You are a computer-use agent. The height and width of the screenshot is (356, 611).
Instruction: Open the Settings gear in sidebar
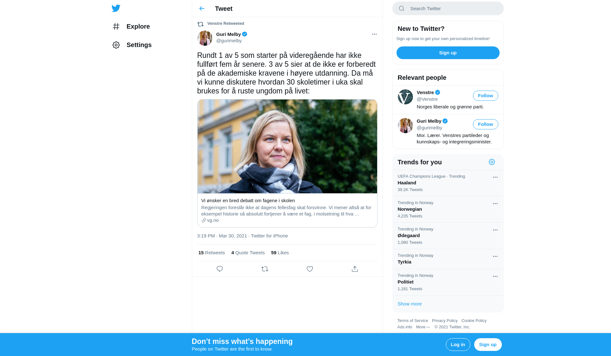click(x=116, y=45)
